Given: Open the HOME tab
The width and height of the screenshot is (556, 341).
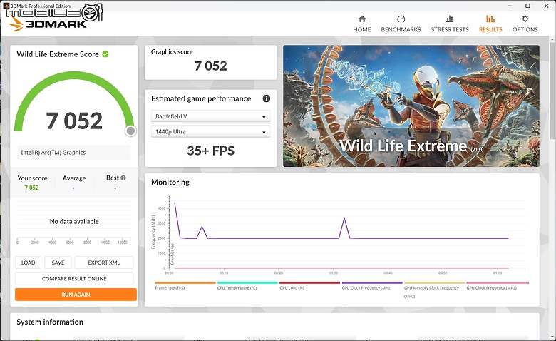Looking at the screenshot, I should pos(361,24).
